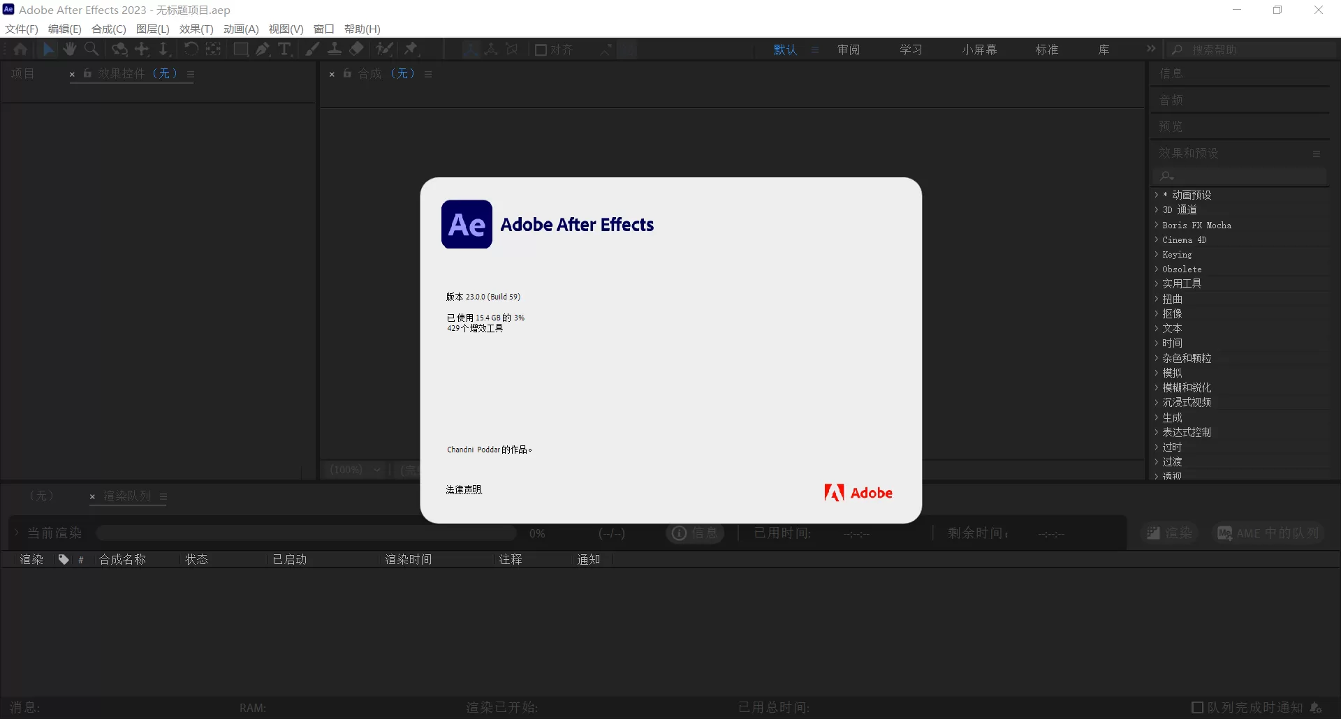Click the 法律声明 link in splash screen

463,489
